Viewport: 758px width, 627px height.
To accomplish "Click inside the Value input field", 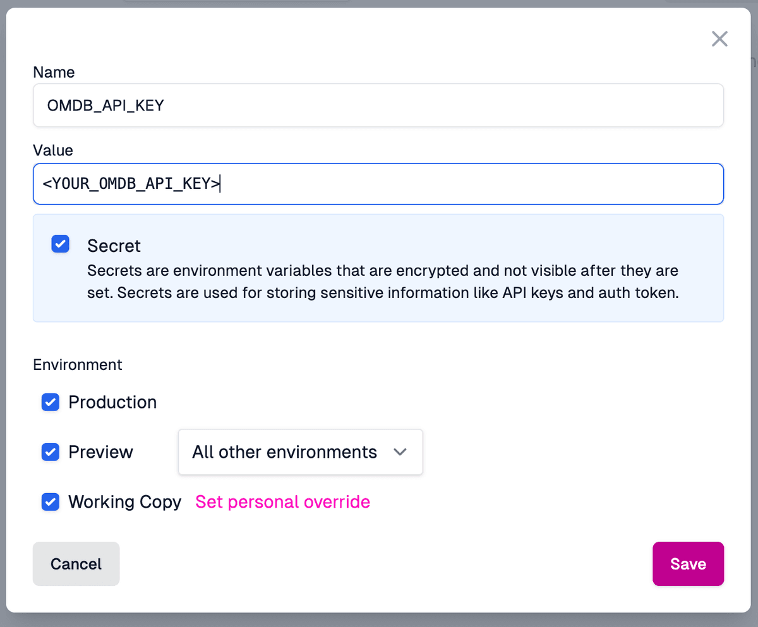I will pos(378,184).
